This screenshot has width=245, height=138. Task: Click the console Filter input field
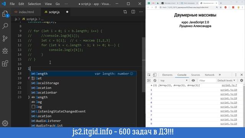(x=206, y=80)
